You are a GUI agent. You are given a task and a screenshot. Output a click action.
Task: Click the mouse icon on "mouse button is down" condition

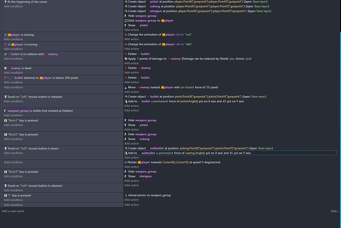click(5, 148)
